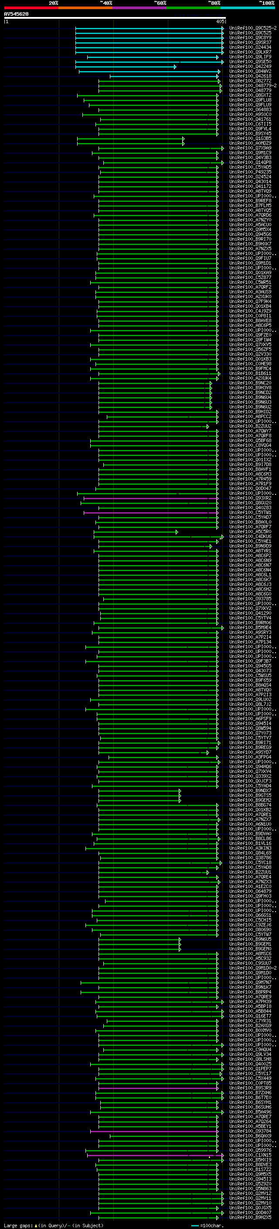
Task: Open hit UniRef100_Q84WV2
Action: pos(250,71)
